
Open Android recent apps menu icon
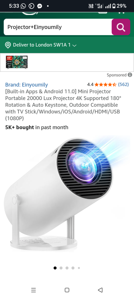click(33, 290)
